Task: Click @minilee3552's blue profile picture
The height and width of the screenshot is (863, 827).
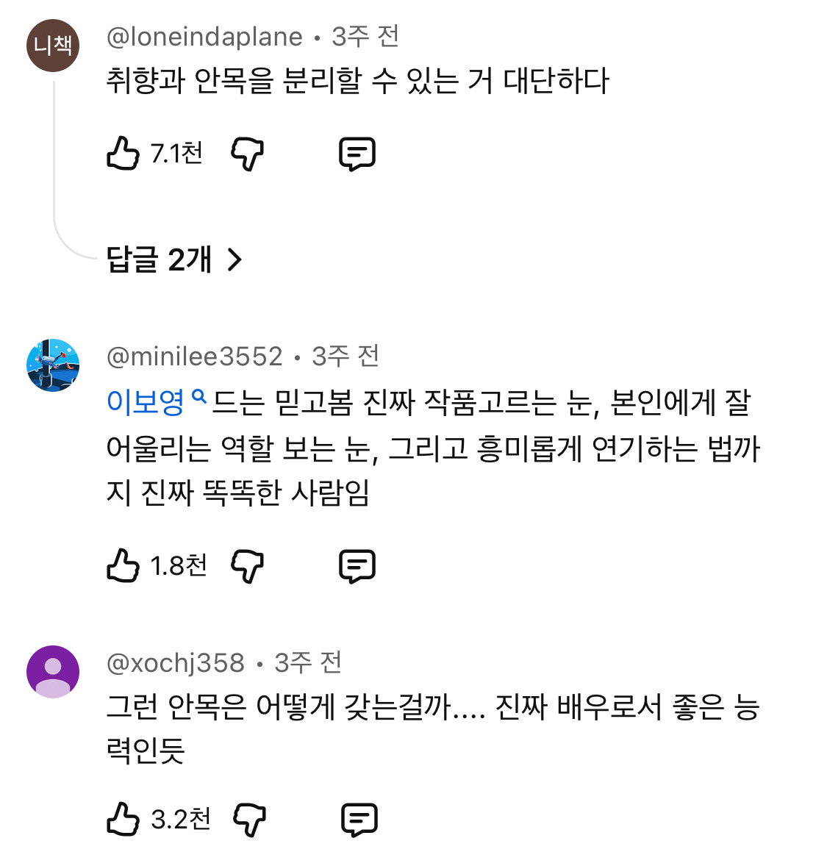Action: click(53, 365)
